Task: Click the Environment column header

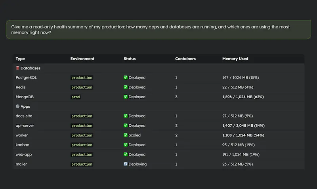Action: (82, 59)
